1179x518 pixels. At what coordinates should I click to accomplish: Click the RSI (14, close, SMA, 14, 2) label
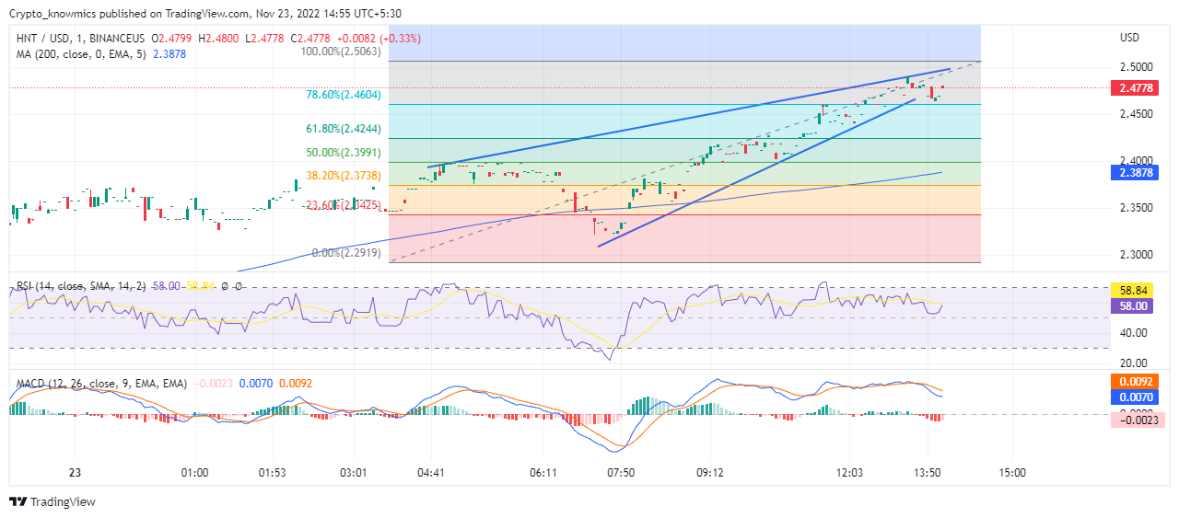(82, 286)
